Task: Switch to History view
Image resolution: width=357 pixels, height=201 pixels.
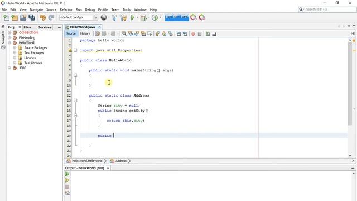Action: 85,33
